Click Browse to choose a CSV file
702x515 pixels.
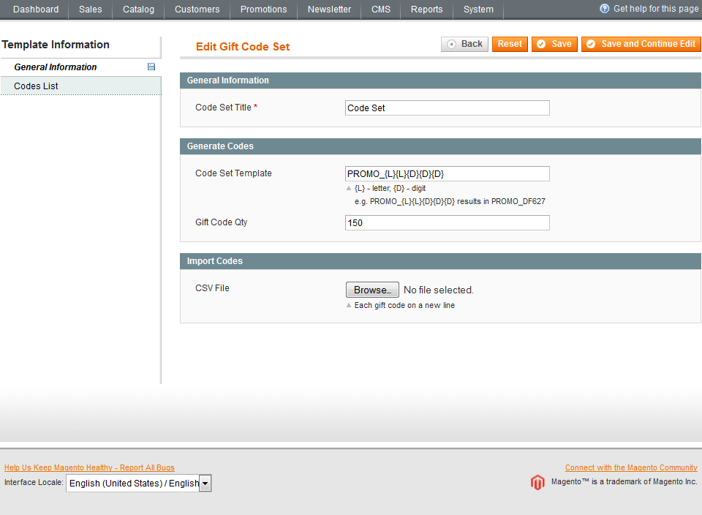[372, 289]
